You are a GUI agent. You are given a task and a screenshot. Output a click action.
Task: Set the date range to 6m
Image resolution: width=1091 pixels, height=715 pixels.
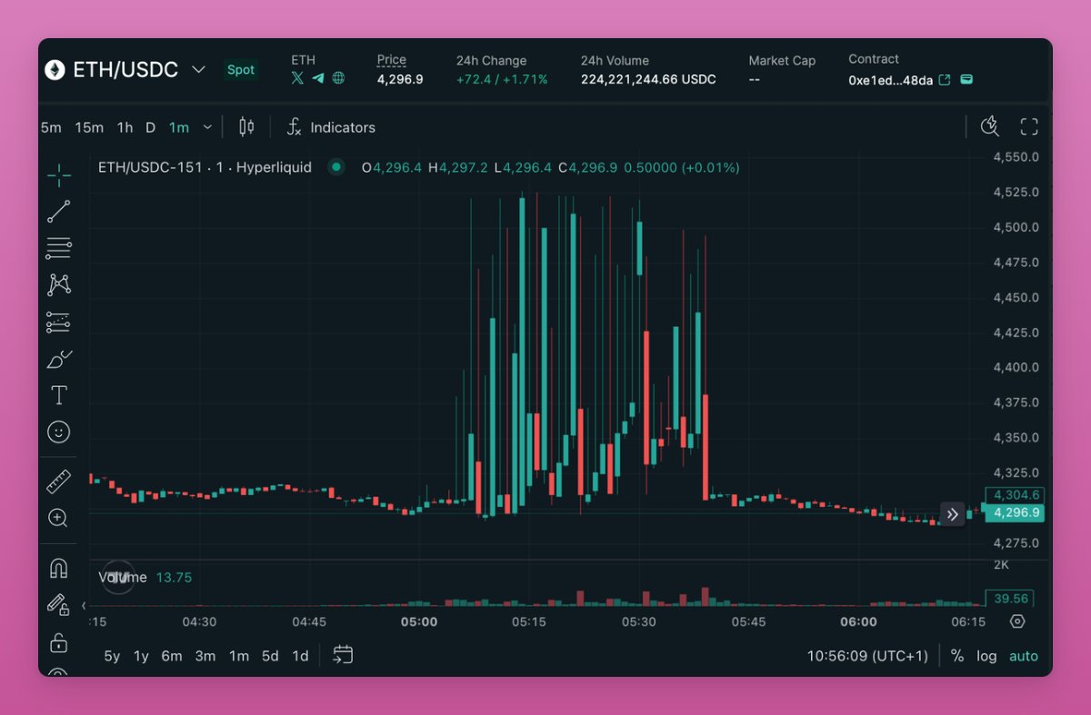pos(172,656)
